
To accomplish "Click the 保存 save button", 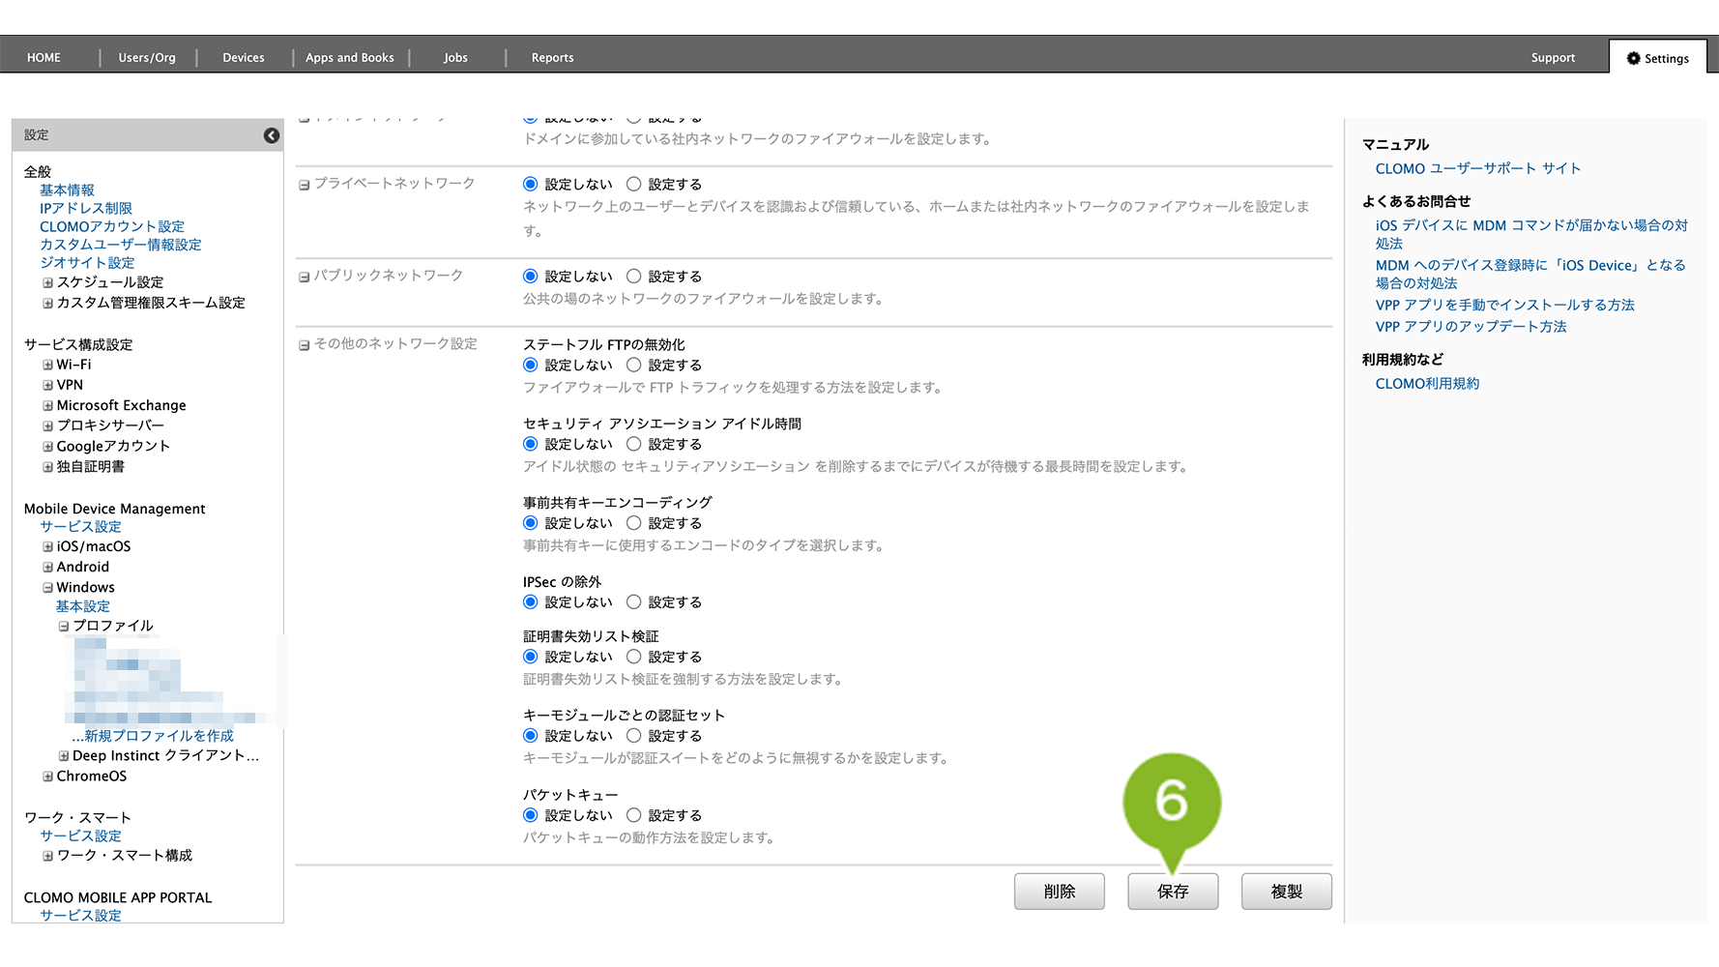I will pyautogui.click(x=1172, y=892).
